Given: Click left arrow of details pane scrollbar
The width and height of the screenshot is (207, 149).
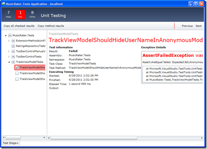Looking at the screenshot, I should tap(49, 138).
